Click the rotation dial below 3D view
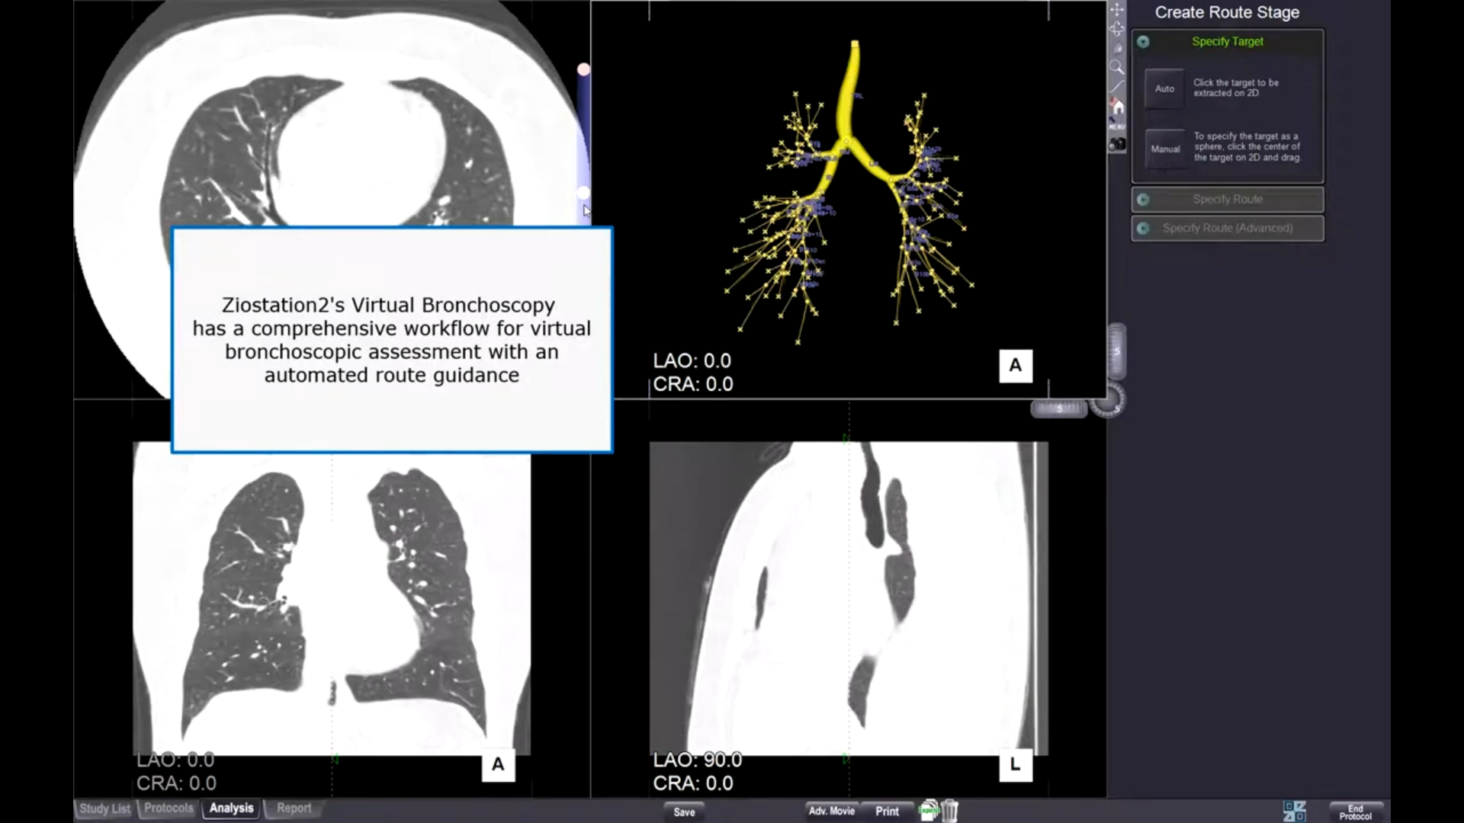Screen dimensions: 1464x823 pyautogui.click(x=1107, y=401)
